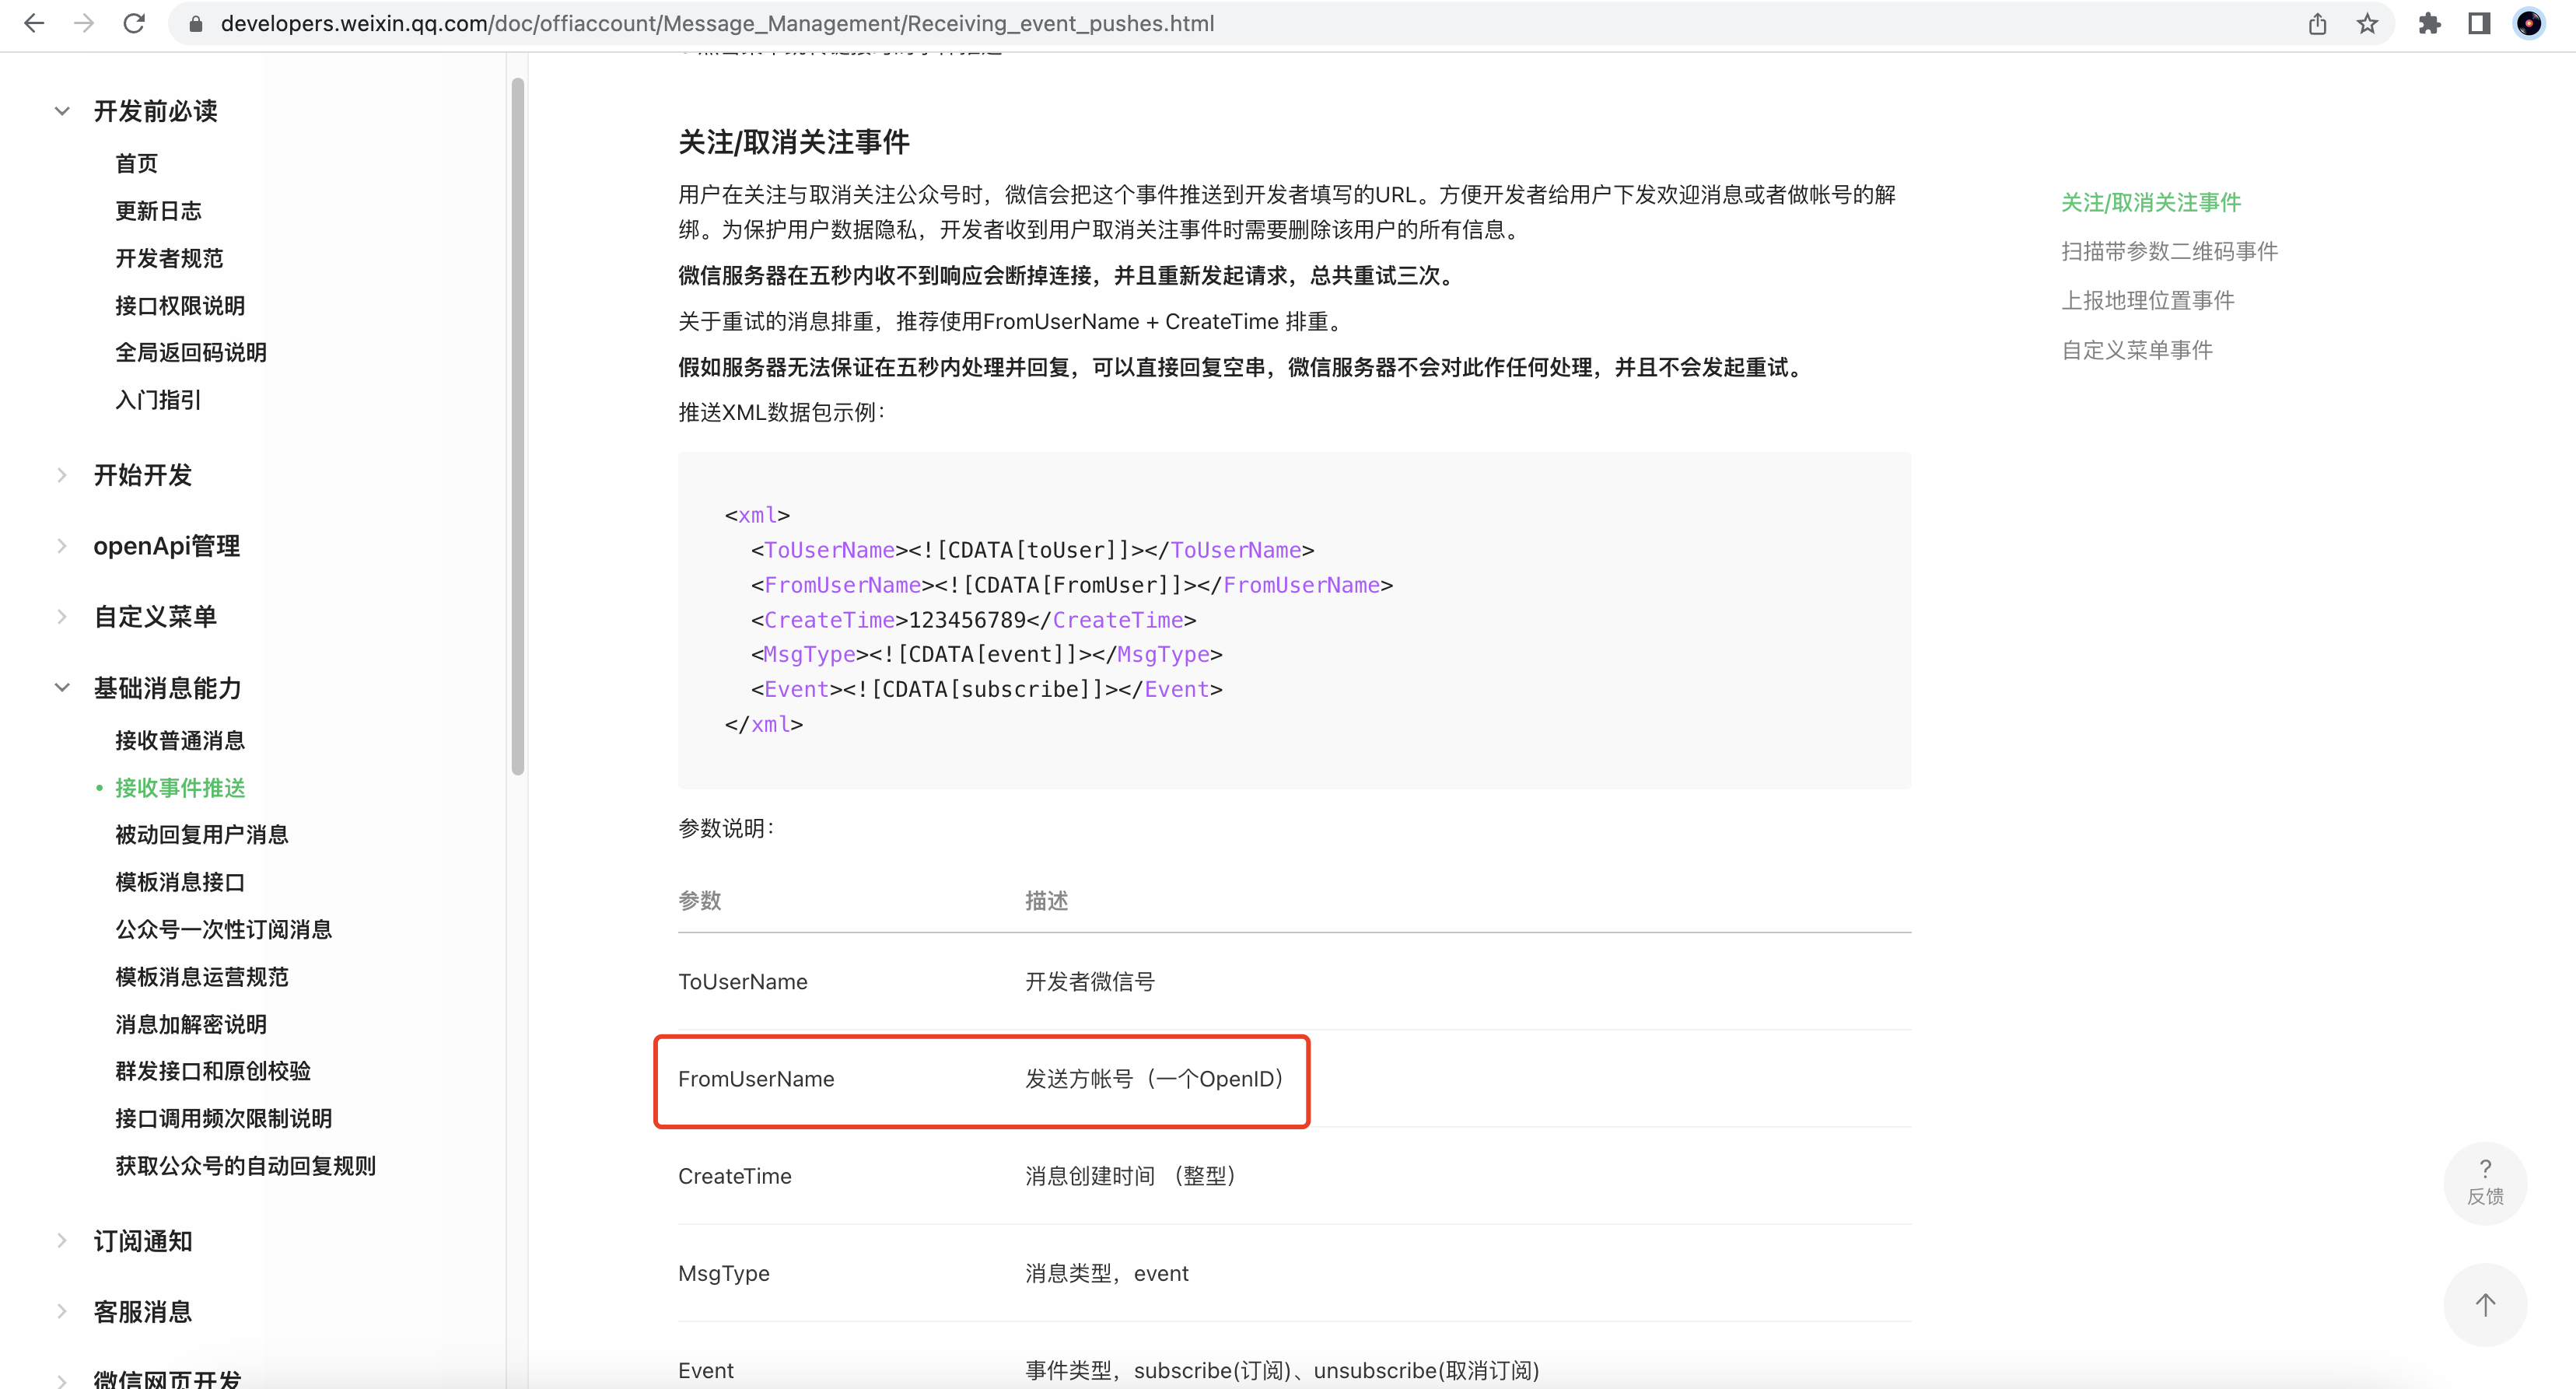Open the 反馈 feedback button
Viewport: 2576px width, 1389px height.
[x=2485, y=1182]
